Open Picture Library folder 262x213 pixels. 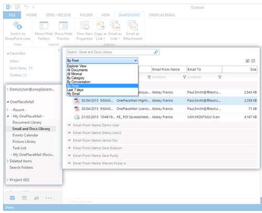24,142
